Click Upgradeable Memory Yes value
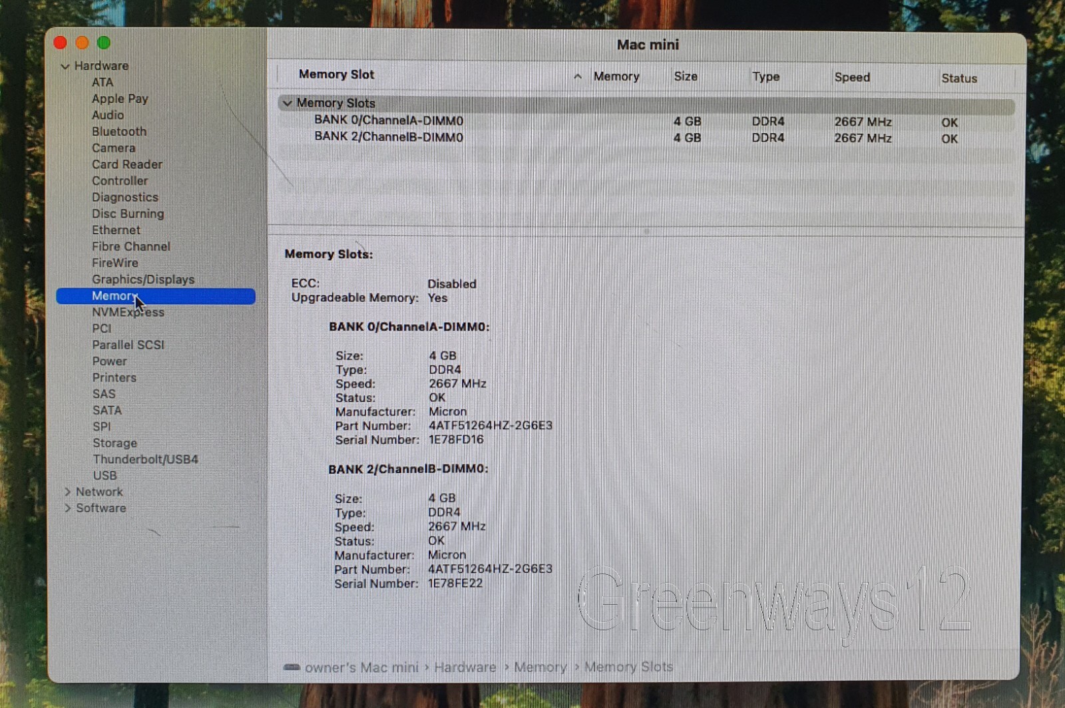1065x708 pixels. point(437,298)
